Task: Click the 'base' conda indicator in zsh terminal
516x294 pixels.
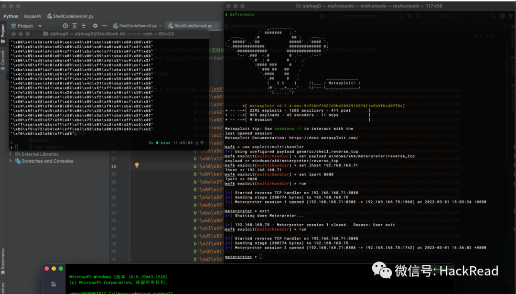Action: (x=165, y=143)
